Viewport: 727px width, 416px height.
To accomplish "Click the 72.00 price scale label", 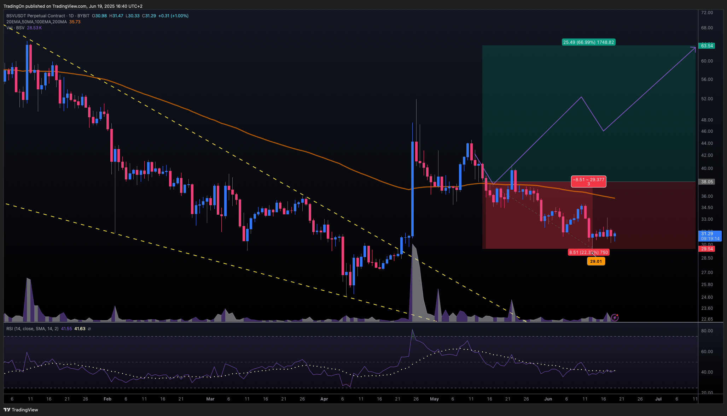I will pyautogui.click(x=707, y=13).
